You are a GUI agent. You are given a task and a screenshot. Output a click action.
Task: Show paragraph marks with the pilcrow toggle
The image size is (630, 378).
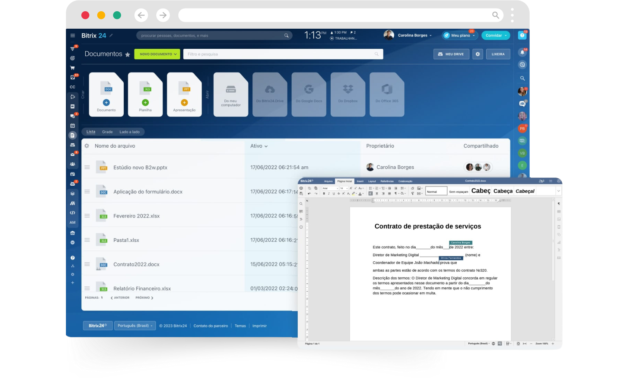(396, 194)
